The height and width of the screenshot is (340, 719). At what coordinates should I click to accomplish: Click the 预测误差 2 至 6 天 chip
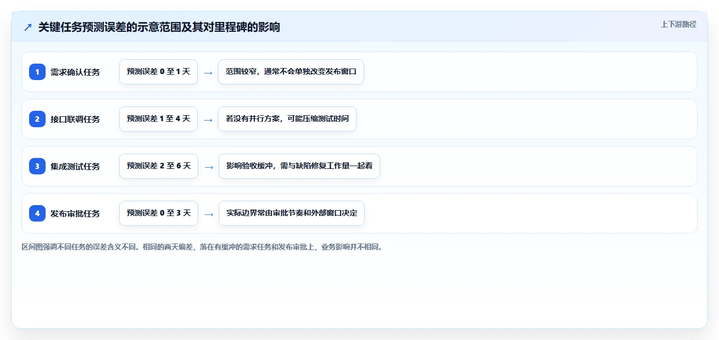pos(159,166)
